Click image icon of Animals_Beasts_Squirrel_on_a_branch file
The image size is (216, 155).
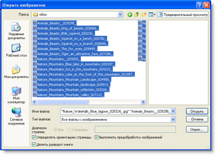[x=35, y=44]
